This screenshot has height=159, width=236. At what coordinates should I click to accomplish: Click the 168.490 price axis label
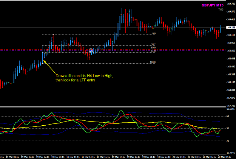coord(231,67)
